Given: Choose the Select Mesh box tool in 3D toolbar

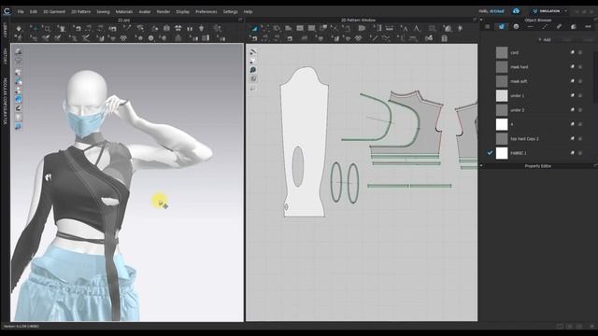Looking at the screenshot, I should click(x=48, y=29).
